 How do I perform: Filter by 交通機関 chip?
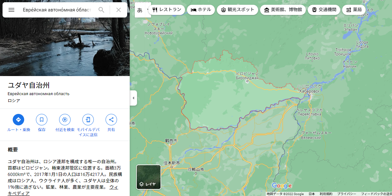[324, 10]
